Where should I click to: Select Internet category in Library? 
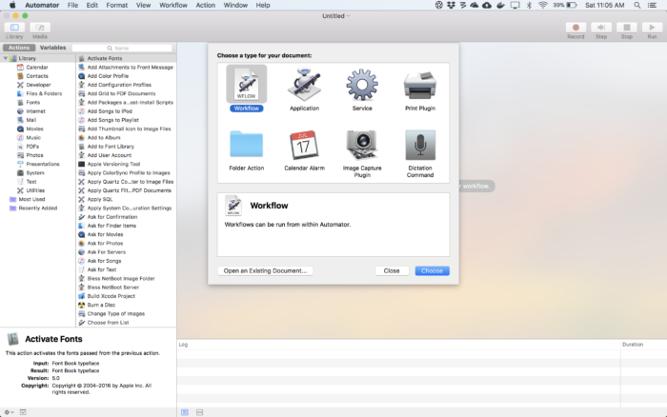[x=36, y=111]
